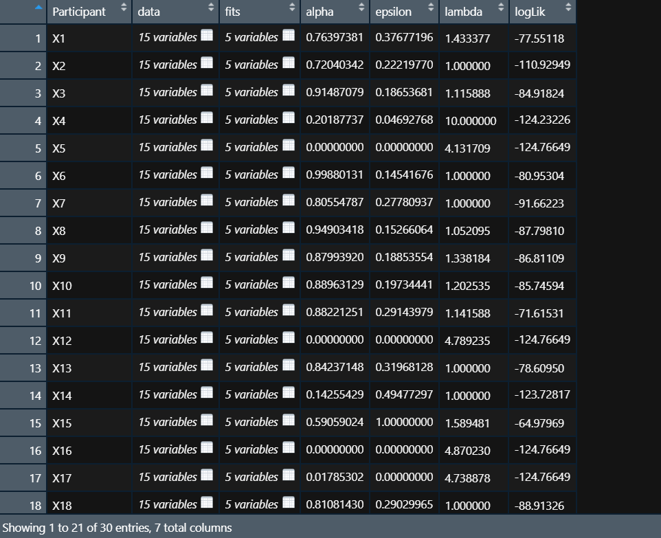Open the fits table icon in row X6
Image resolution: width=661 pixels, height=538 pixels.
tap(289, 172)
